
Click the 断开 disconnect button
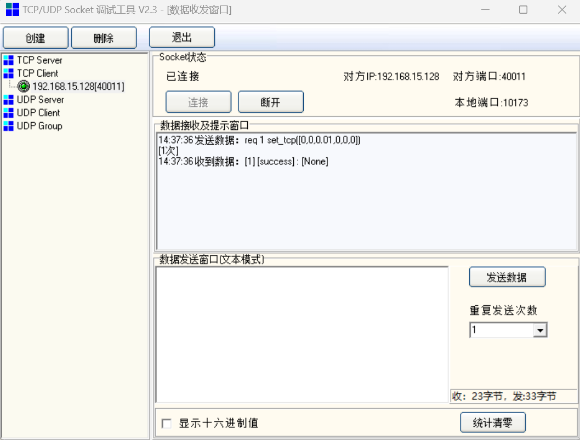pyautogui.click(x=270, y=102)
